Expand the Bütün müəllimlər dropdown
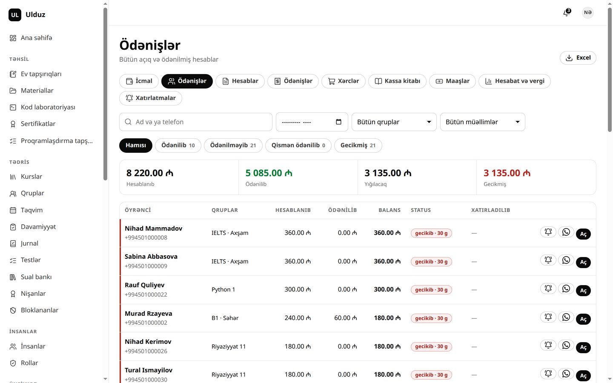Image resolution: width=613 pixels, height=383 pixels. [x=483, y=122]
